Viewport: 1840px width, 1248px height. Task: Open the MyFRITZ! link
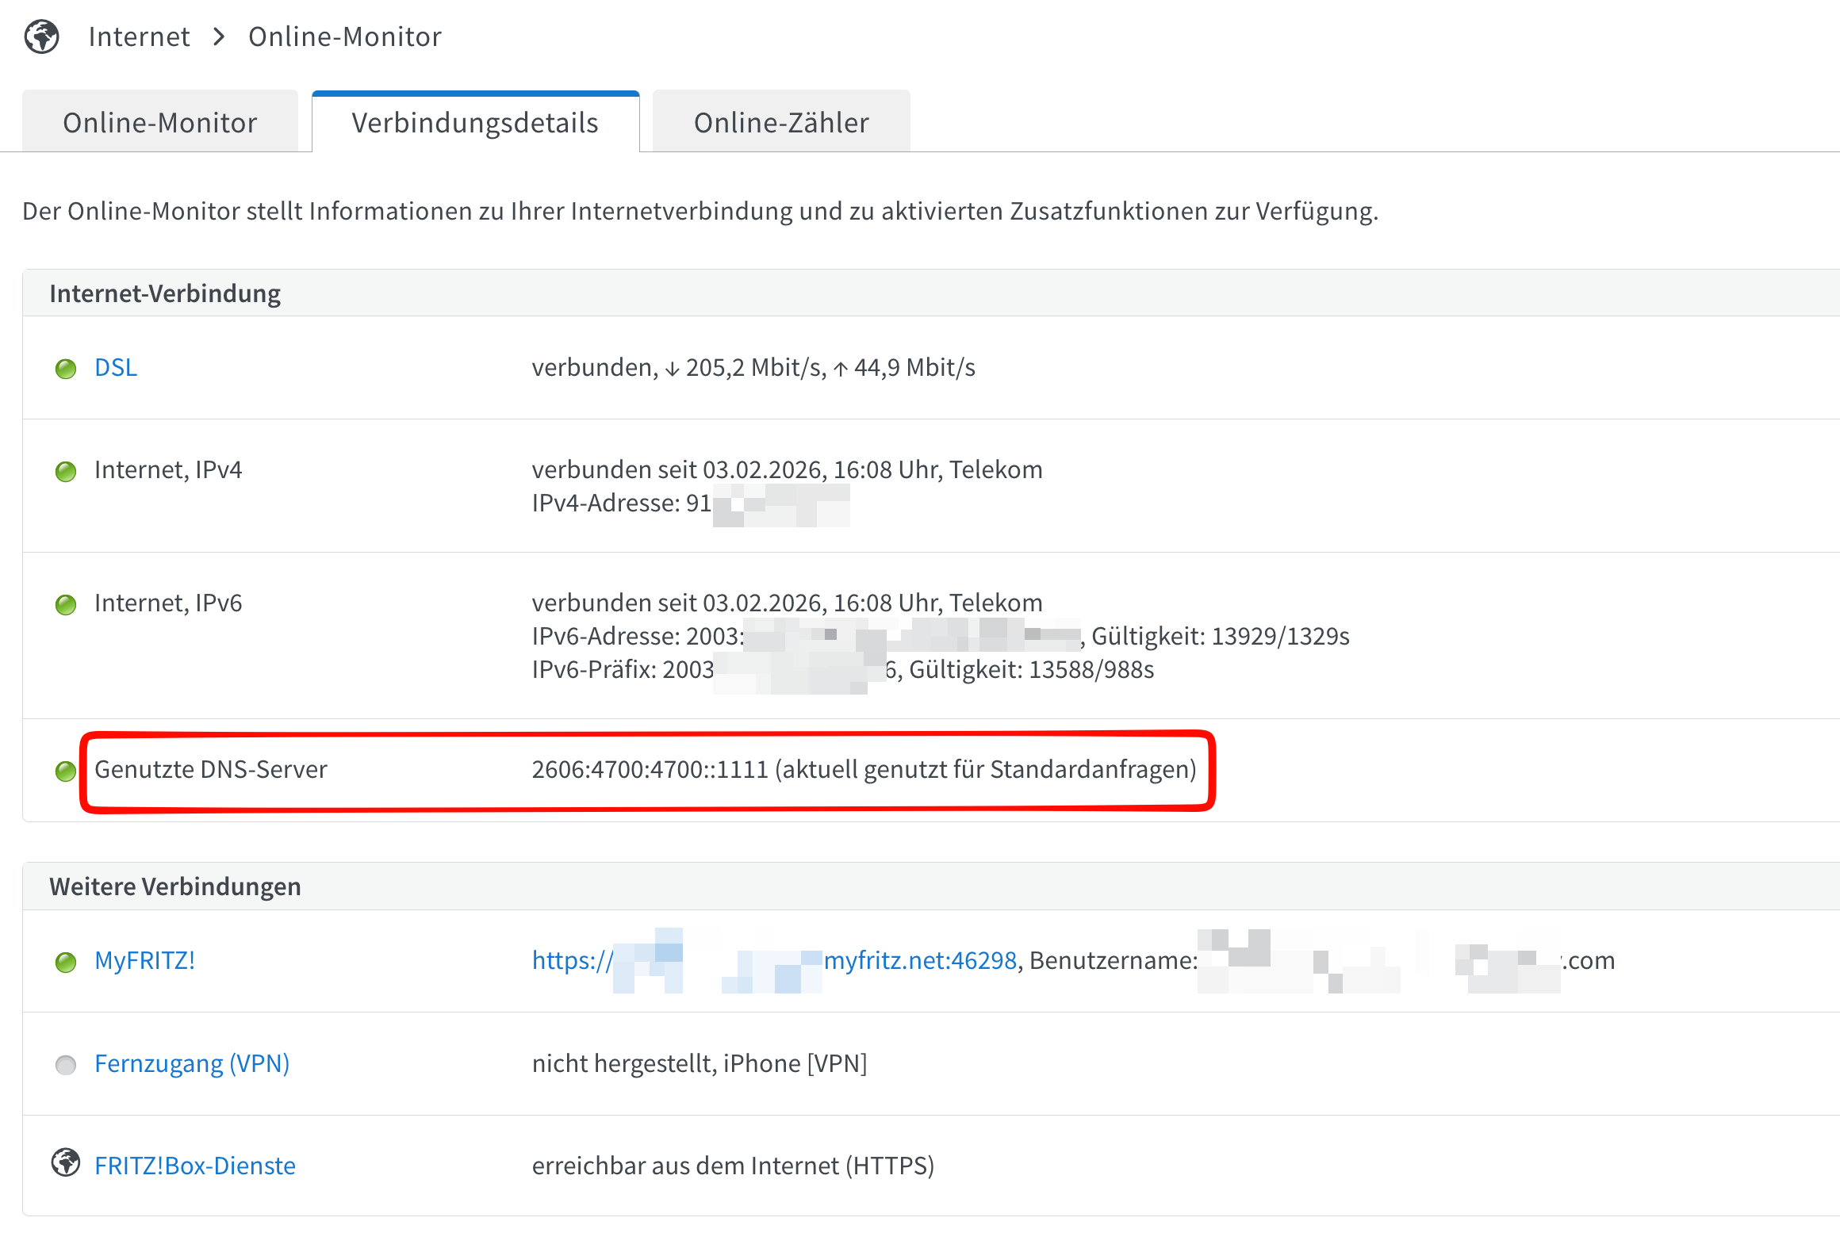[x=144, y=960]
